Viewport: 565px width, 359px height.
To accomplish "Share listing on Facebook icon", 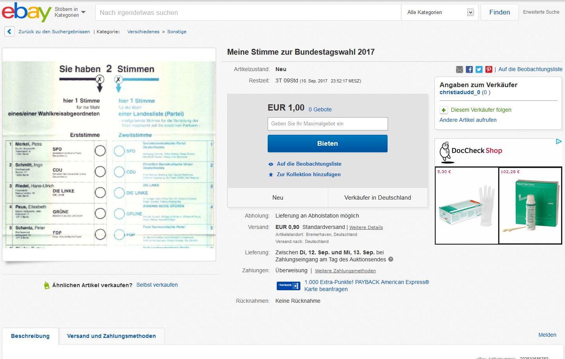I will tap(469, 70).
